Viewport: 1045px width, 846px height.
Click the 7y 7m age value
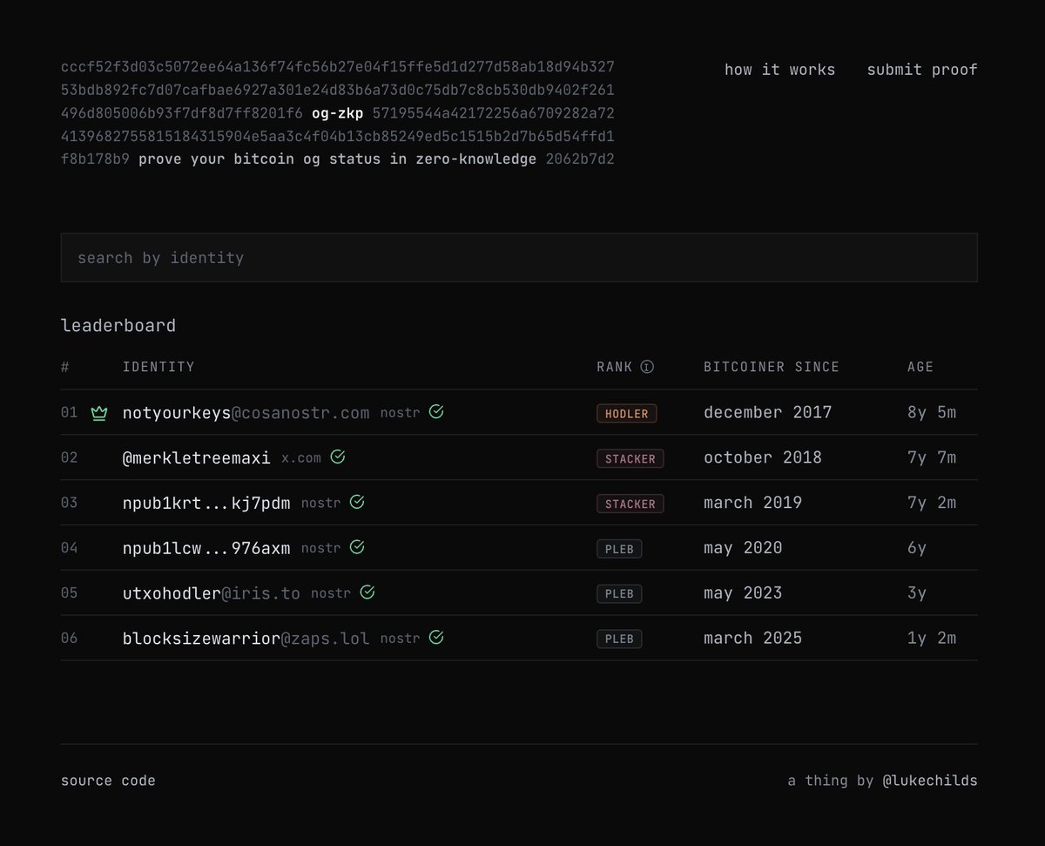pyautogui.click(x=932, y=457)
